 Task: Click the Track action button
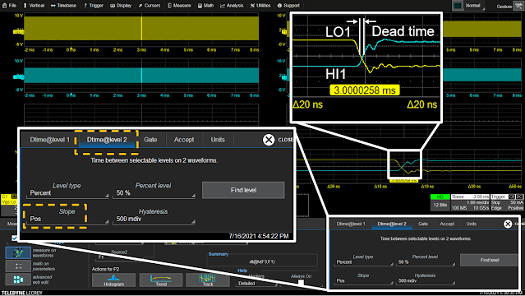pos(208,280)
